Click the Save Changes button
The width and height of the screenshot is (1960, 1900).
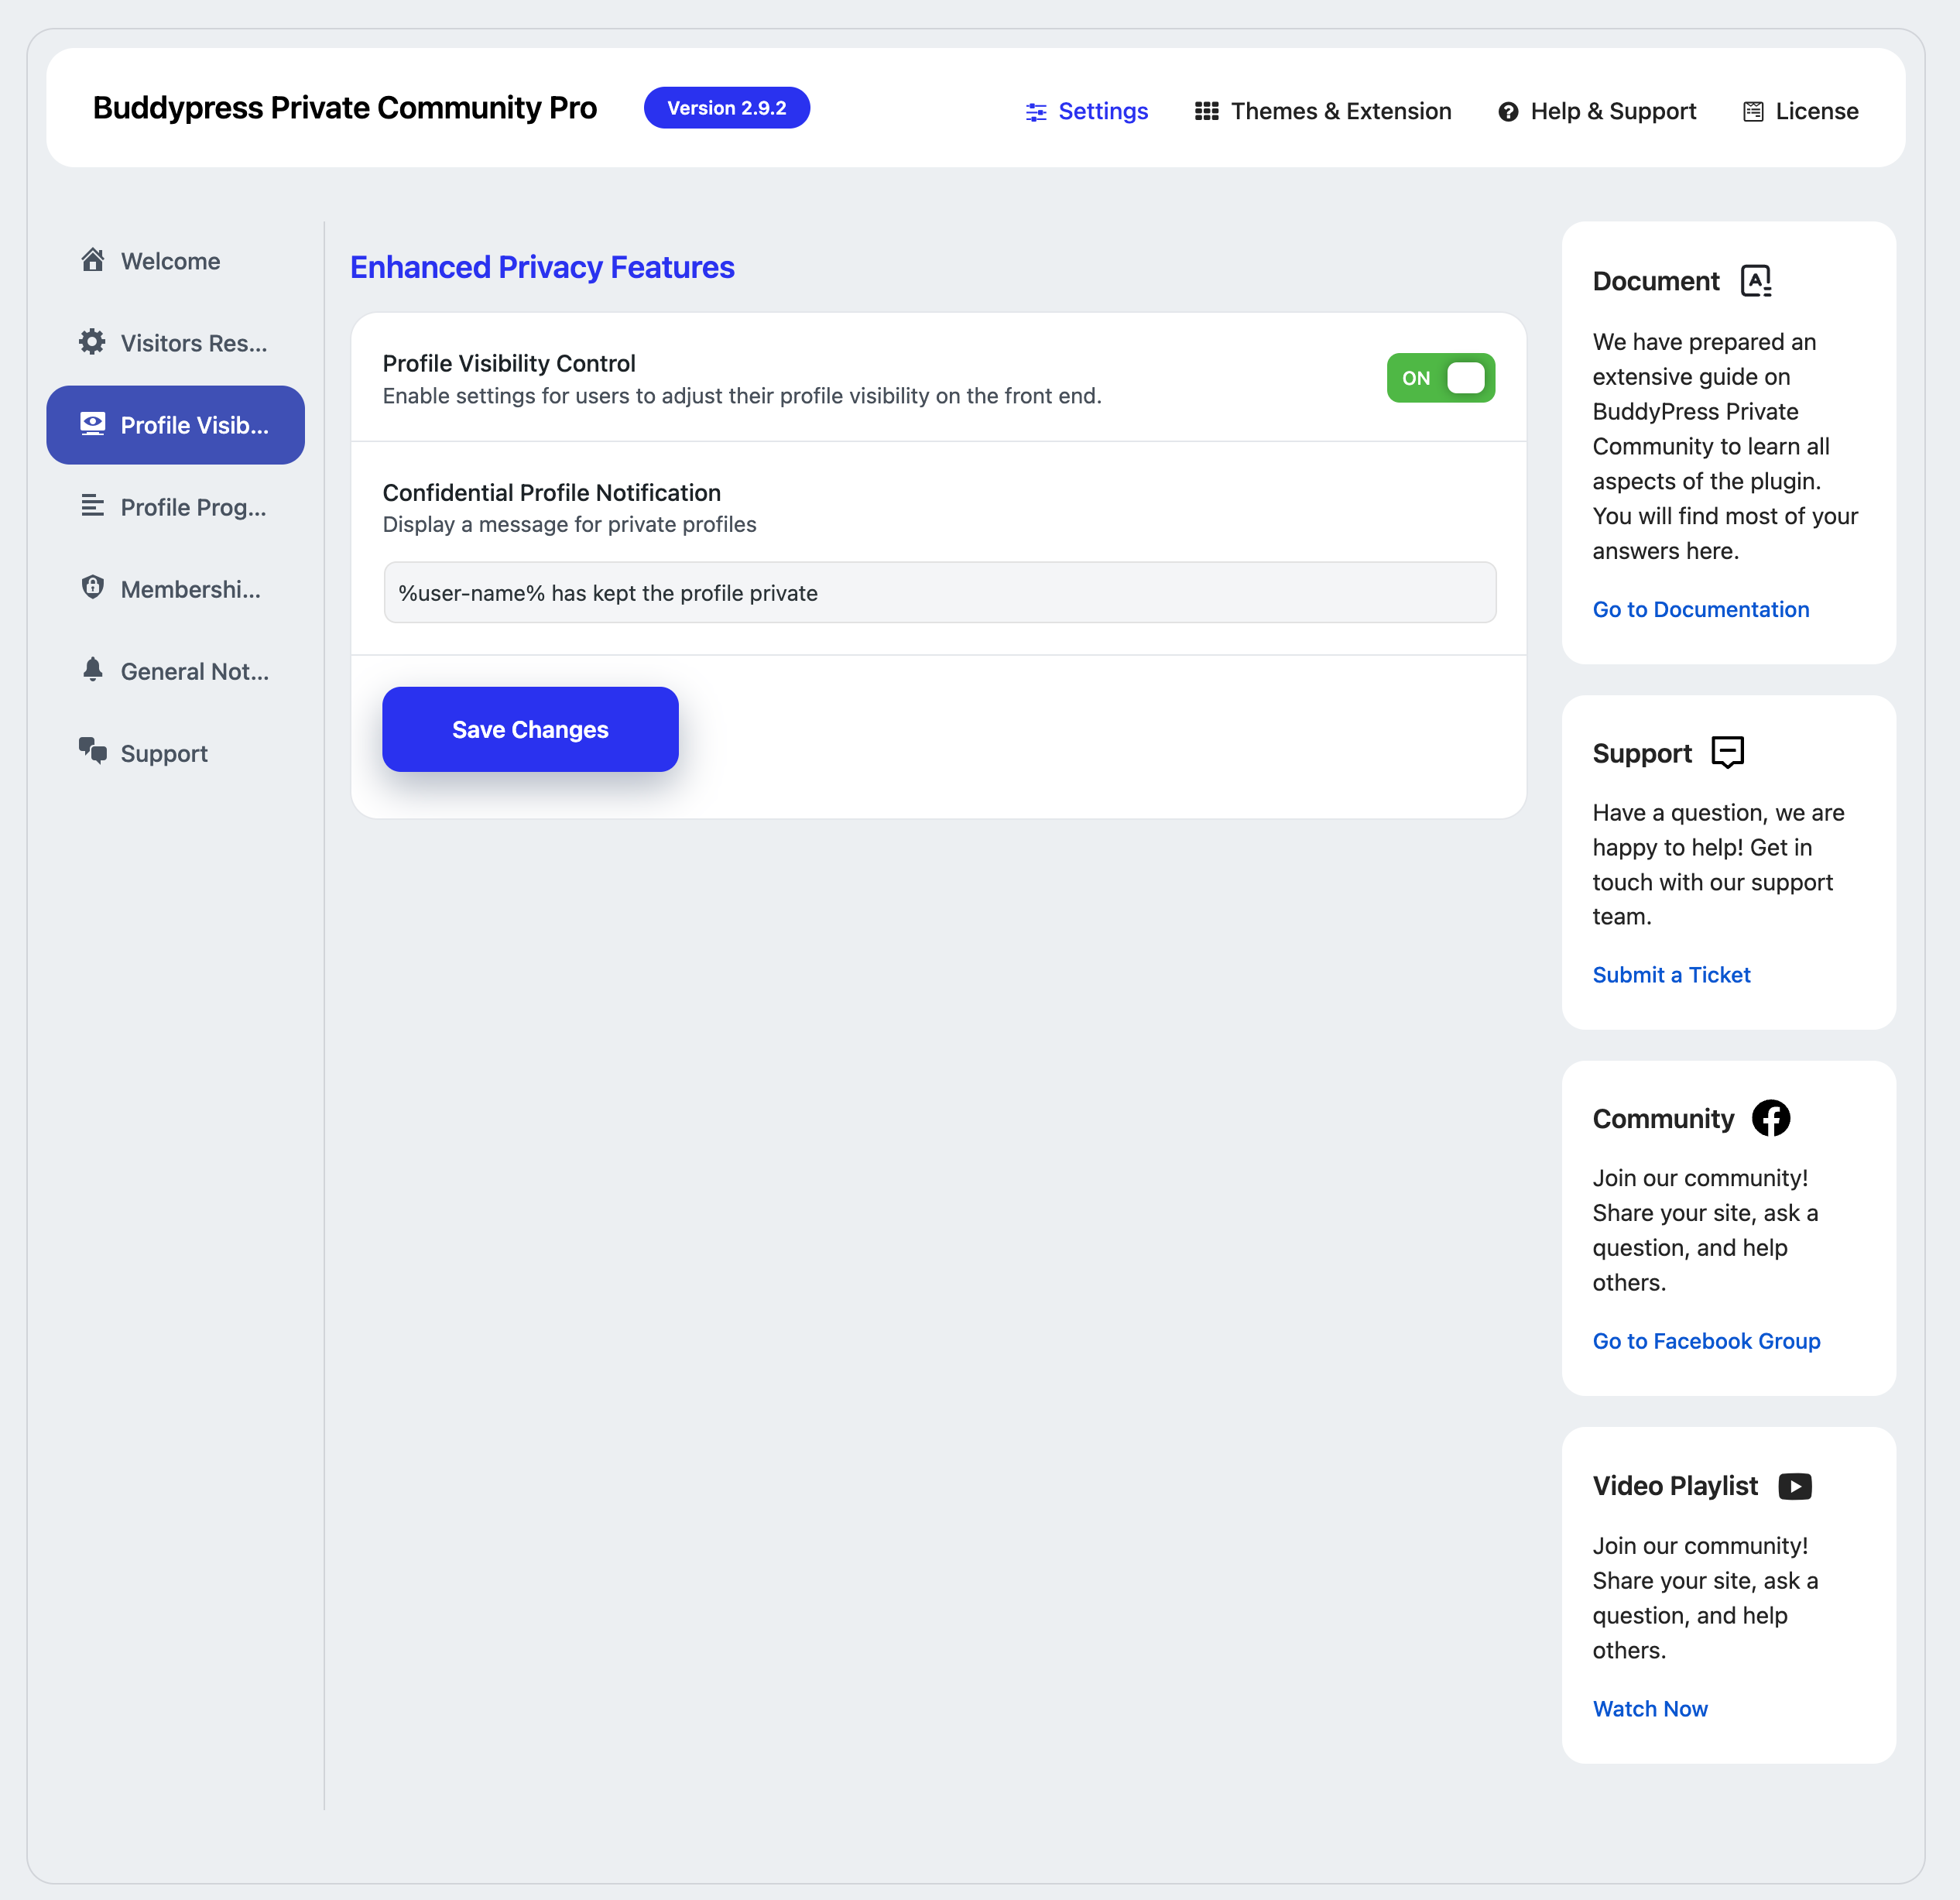(x=530, y=729)
